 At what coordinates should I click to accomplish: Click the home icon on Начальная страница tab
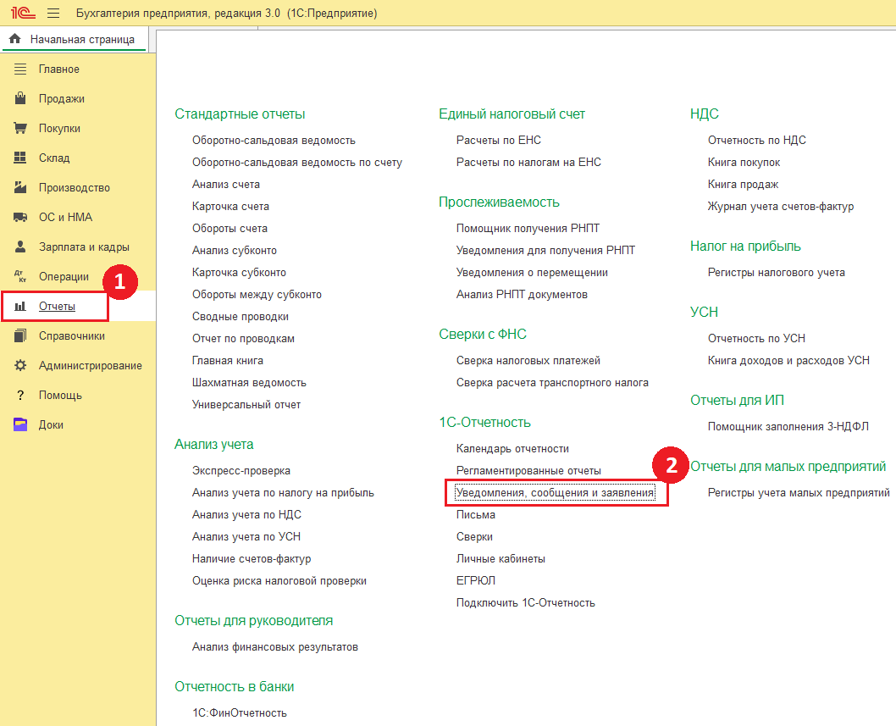(x=15, y=39)
